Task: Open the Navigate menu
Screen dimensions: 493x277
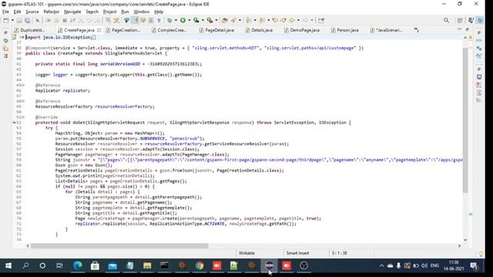Action: click(x=72, y=12)
